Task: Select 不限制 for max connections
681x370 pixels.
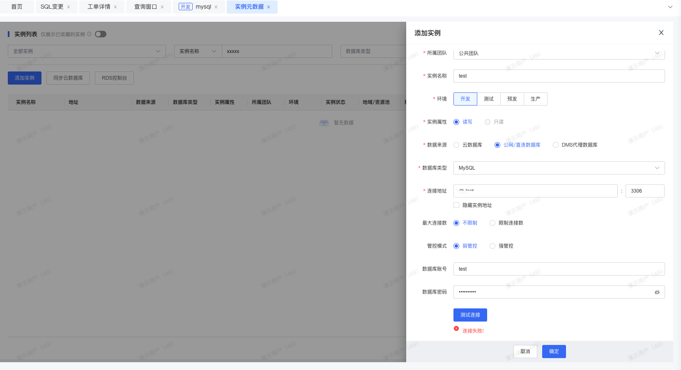Action: (x=456, y=223)
